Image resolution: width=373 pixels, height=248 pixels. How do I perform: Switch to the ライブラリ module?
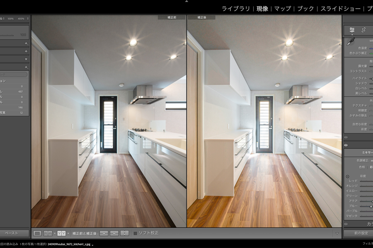(x=235, y=8)
